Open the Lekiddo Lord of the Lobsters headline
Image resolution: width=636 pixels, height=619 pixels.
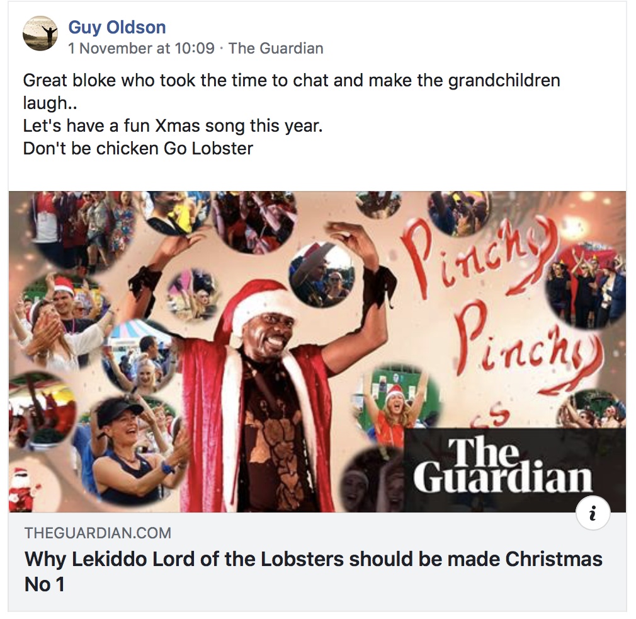click(x=313, y=572)
